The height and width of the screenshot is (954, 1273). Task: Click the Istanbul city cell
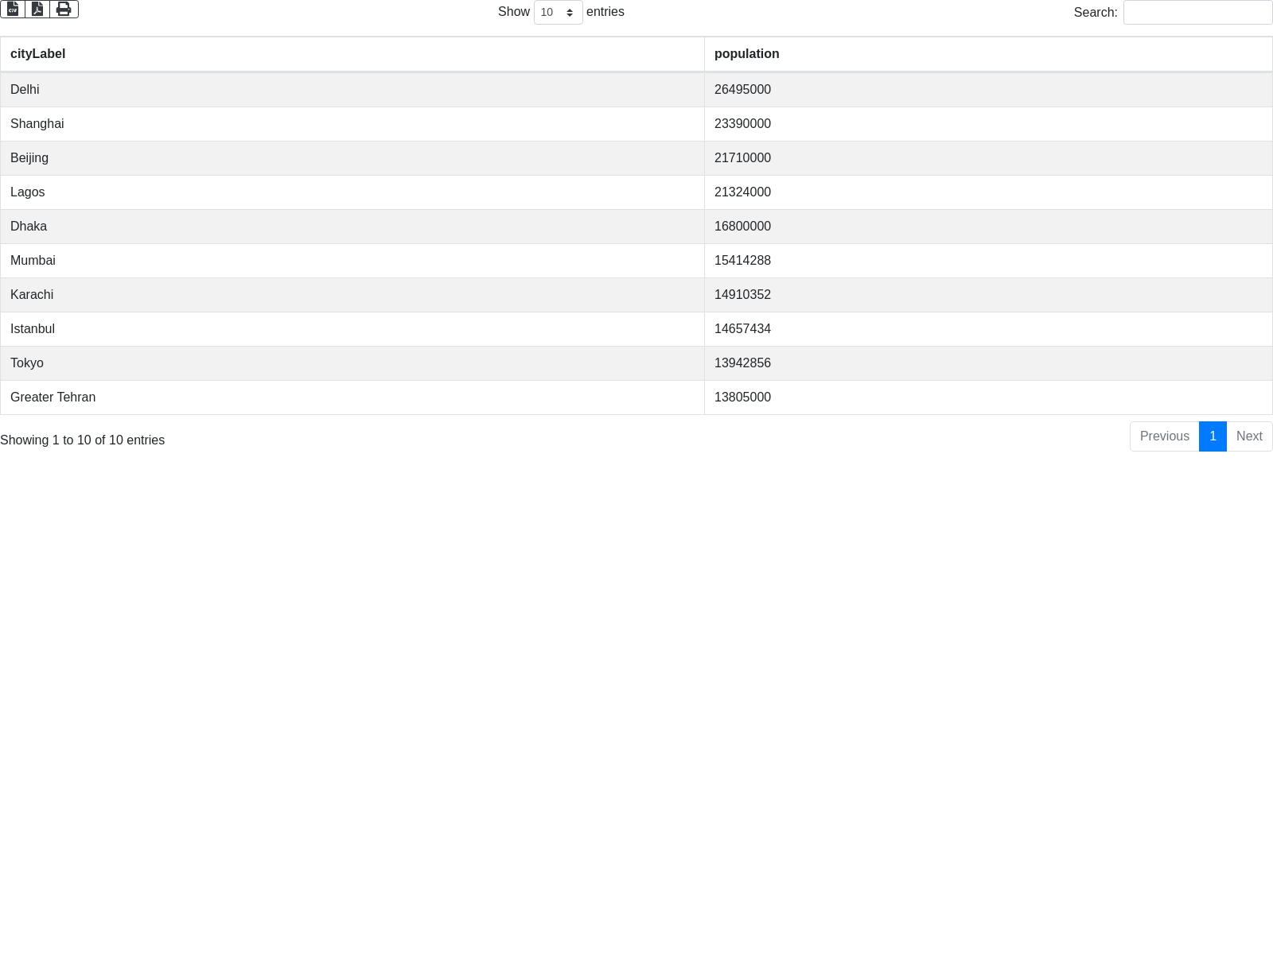click(x=33, y=329)
